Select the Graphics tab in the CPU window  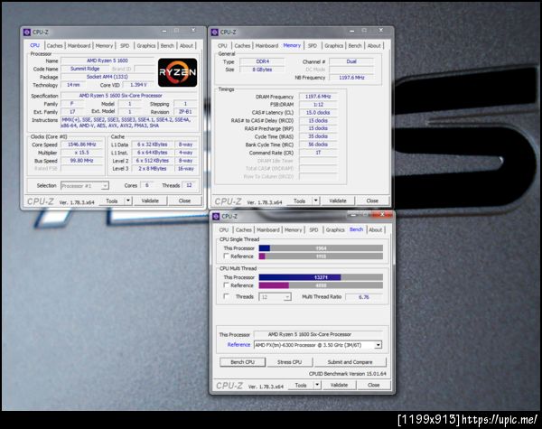(x=145, y=46)
